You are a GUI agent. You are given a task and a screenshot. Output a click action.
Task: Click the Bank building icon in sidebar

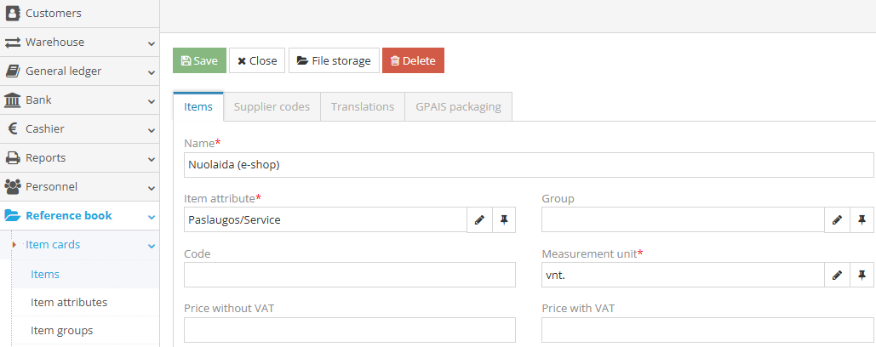click(x=13, y=100)
